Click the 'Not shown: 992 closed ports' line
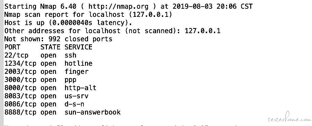This screenshot has height=126, width=312. click(58, 39)
